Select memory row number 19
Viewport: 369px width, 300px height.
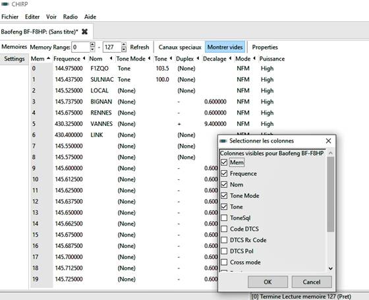36,279
